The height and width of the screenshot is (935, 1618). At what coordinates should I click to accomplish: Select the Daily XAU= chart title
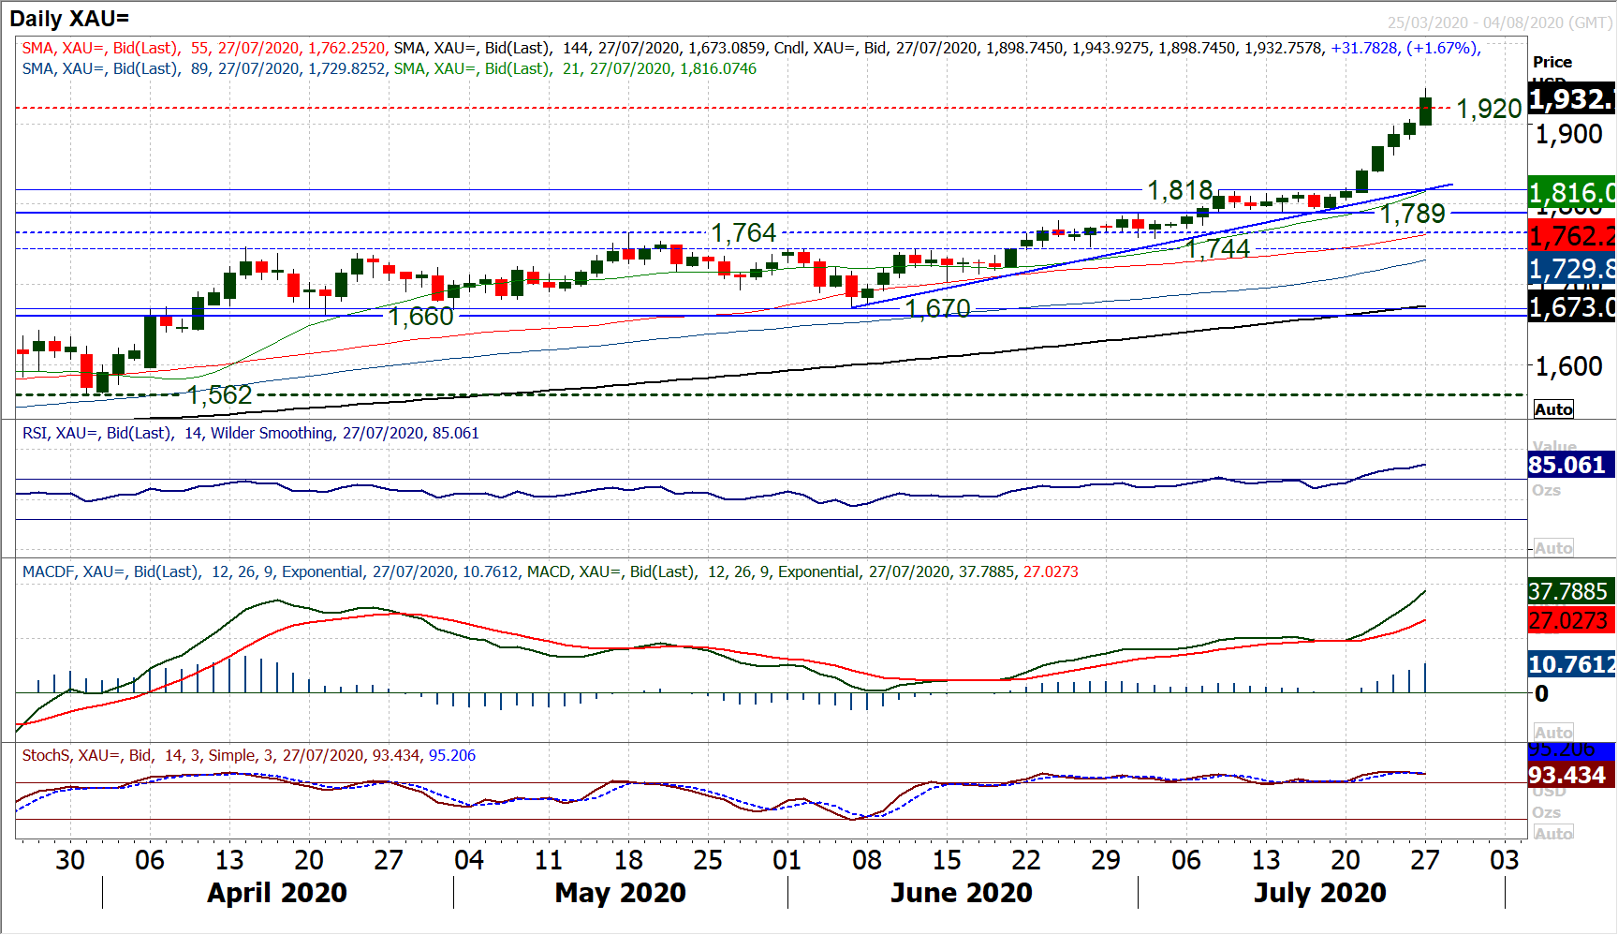pyautogui.click(x=69, y=18)
